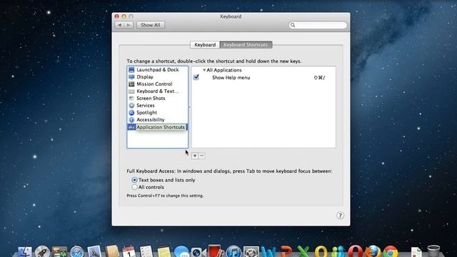This screenshot has height=257, width=457.
Task: Open Messages speech bubble in dock
Action: point(181,252)
